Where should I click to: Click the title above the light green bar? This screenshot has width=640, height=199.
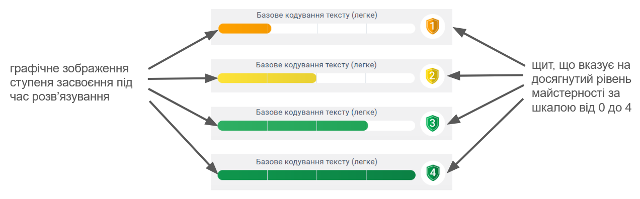pyautogui.click(x=316, y=112)
